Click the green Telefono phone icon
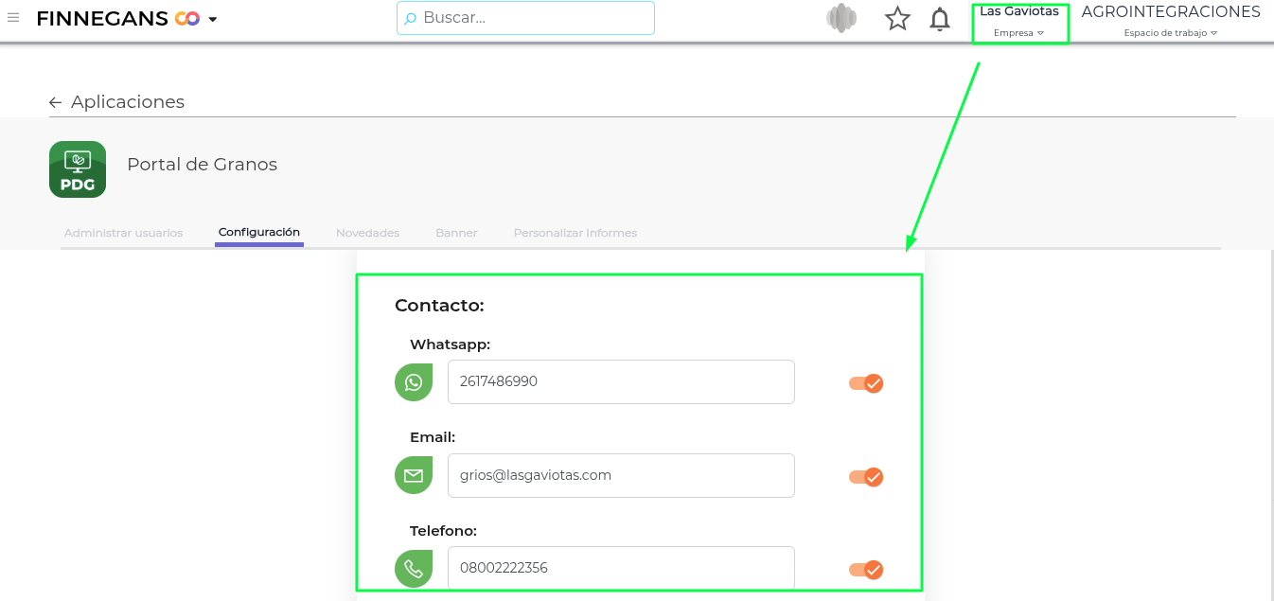Screen dimensions: 1274x601 point(414,569)
